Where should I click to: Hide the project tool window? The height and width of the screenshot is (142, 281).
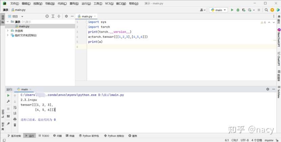[x=72, y=16]
